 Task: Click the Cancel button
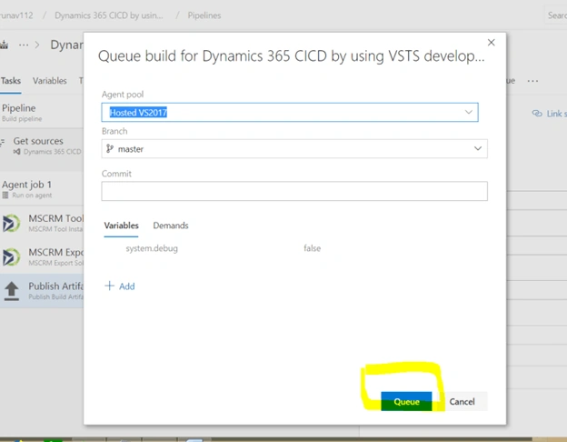(462, 401)
